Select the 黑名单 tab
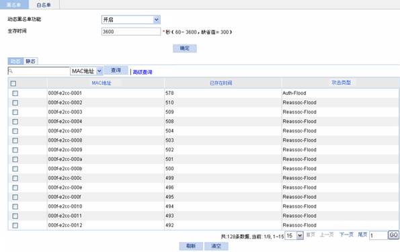The width and height of the screenshot is (400, 252). [14, 5]
